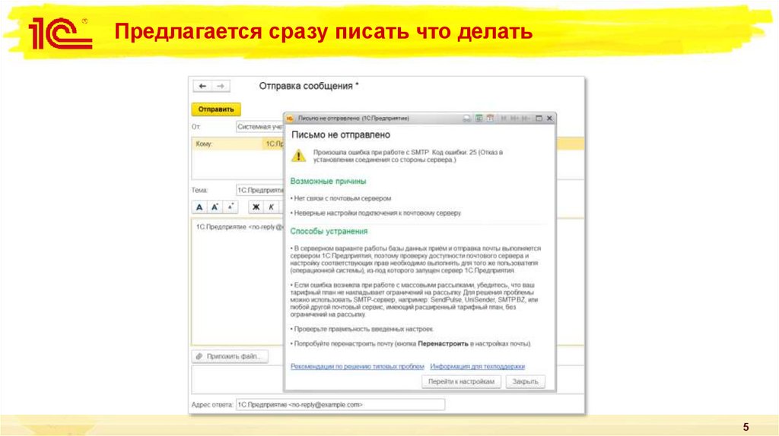Click the M- button in dialog title bar
Viewport: 779px width, 436px height.
(x=526, y=118)
